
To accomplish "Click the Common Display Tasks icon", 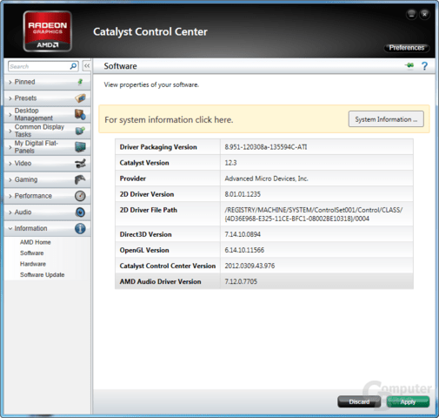I will [80, 131].
